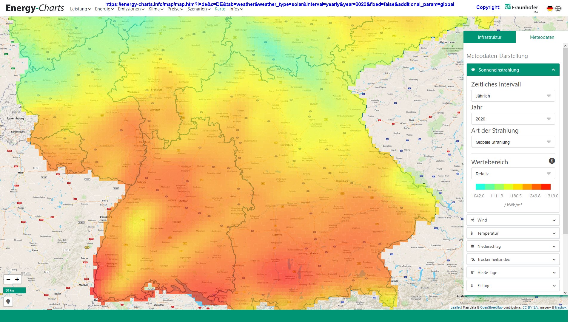Open the Mapbox link
The width and height of the screenshot is (573, 322).
click(560, 307)
